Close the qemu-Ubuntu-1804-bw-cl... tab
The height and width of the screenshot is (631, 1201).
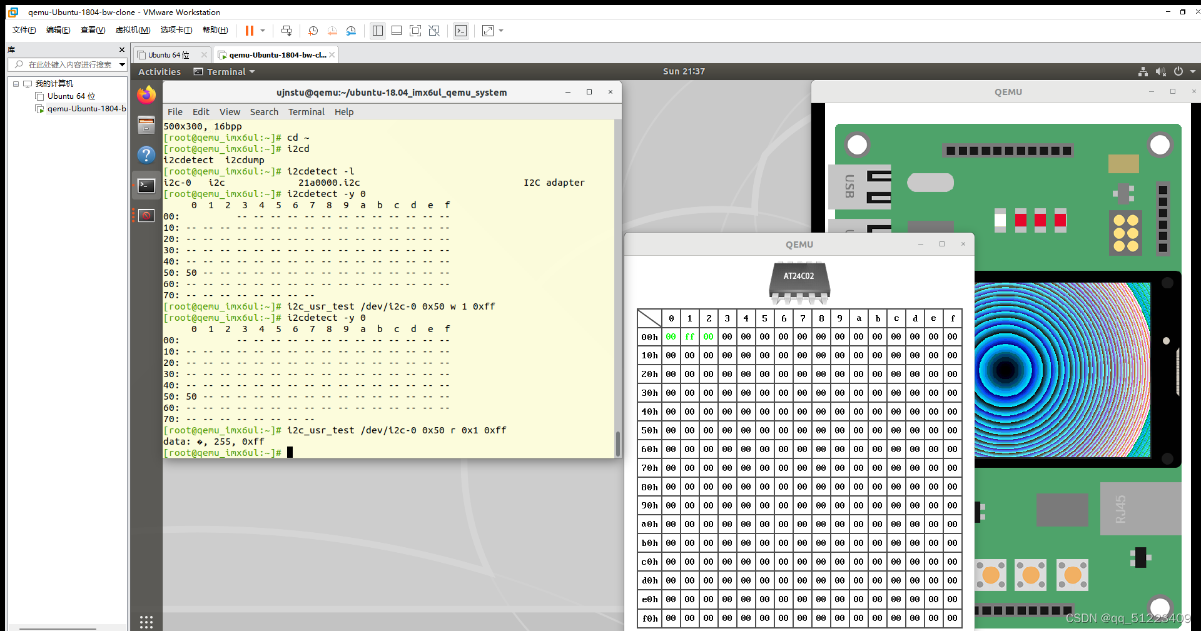click(x=332, y=55)
